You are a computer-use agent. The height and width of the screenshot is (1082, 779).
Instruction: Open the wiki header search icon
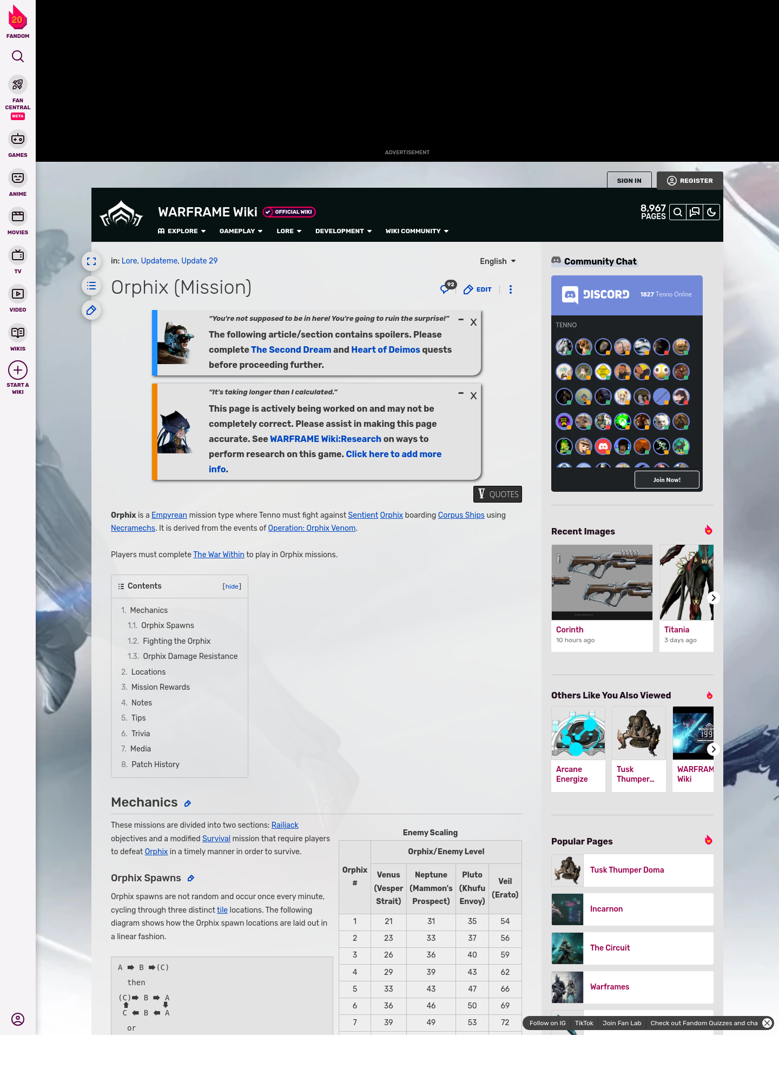[678, 212]
